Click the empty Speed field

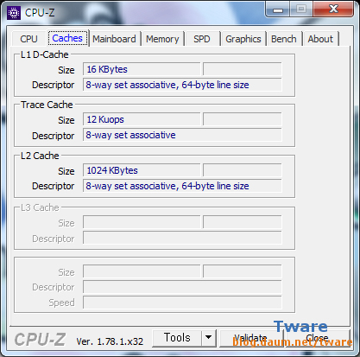click(182, 303)
